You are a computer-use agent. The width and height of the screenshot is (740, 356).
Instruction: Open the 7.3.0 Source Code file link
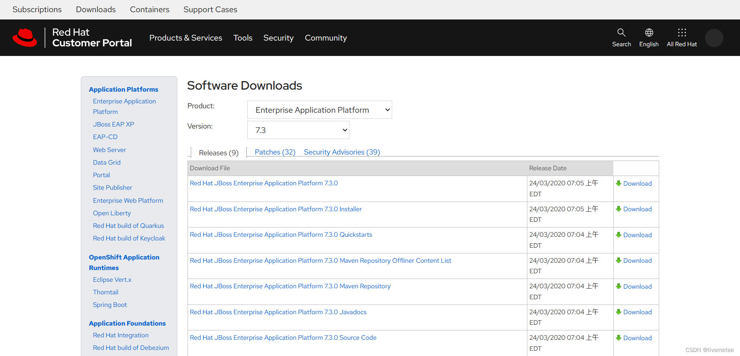(x=283, y=337)
